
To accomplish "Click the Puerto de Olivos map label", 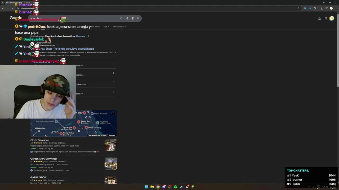I will pos(100,114).
